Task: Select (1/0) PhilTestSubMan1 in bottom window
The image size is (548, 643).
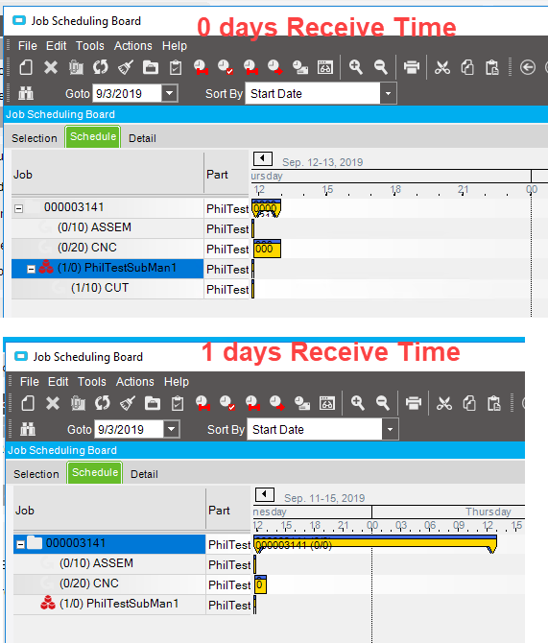Action: pyautogui.click(x=109, y=604)
